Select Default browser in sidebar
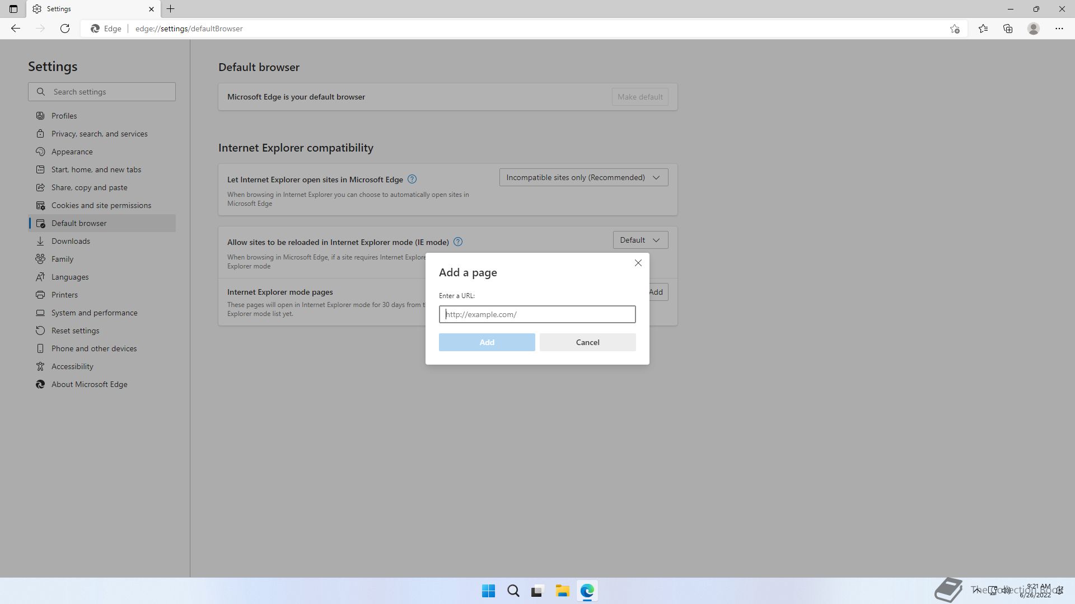Screen dimensions: 1075x604 click(102, 223)
